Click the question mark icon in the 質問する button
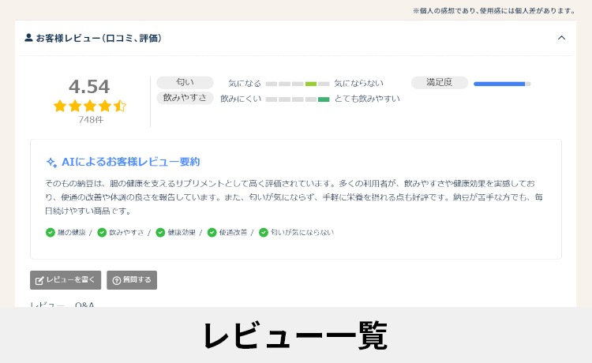This screenshot has width=592, height=363. pyautogui.click(x=117, y=280)
